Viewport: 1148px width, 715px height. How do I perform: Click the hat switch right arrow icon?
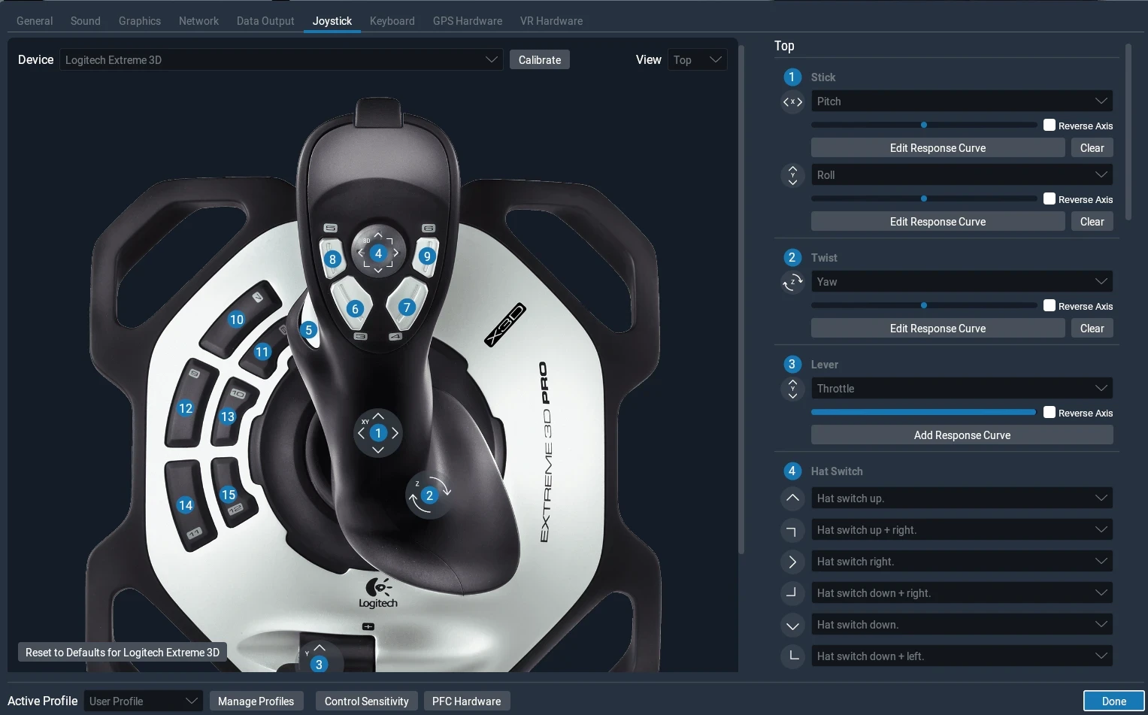click(x=792, y=562)
